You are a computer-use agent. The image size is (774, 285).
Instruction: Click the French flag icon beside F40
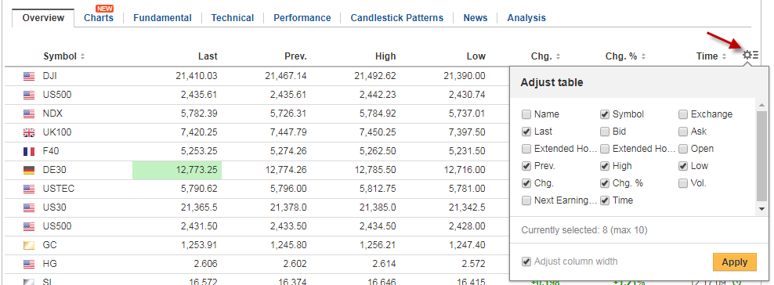tap(29, 151)
